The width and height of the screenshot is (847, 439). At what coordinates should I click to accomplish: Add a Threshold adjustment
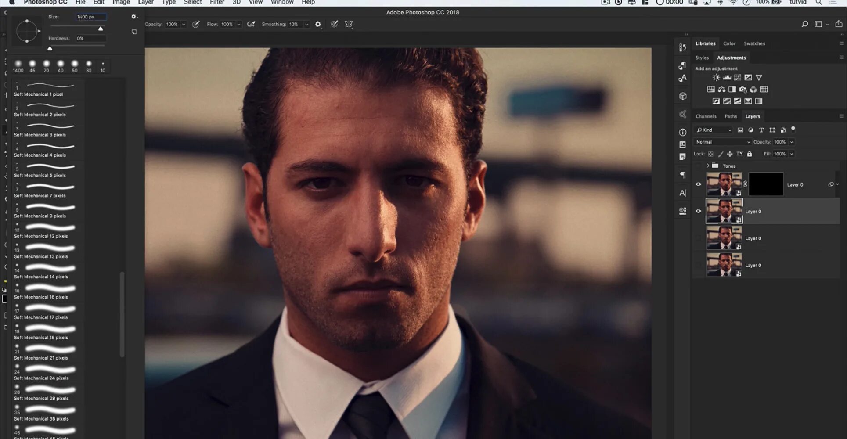(738, 101)
